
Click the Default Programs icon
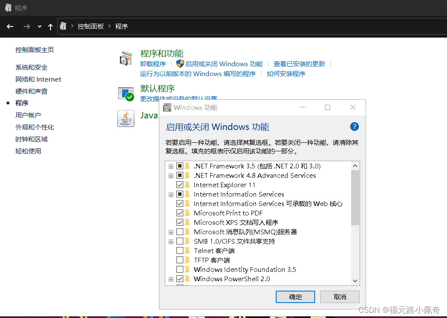pos(125,94)
